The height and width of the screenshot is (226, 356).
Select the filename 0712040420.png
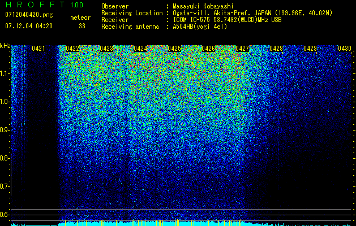pyautogui.click(x=29, y=15)
